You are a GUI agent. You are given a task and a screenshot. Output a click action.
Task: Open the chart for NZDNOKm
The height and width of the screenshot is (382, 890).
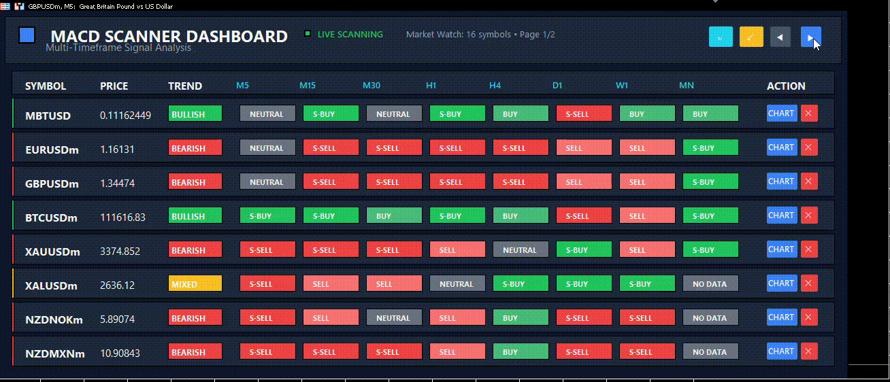point(782,317)
